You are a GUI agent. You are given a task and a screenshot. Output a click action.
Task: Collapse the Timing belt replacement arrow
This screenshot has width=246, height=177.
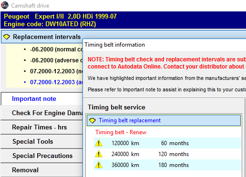92,120
